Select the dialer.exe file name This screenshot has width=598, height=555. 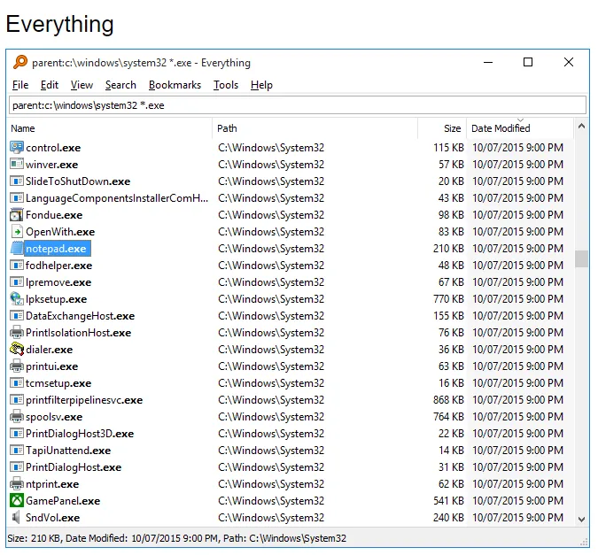(x=50, y=349)
